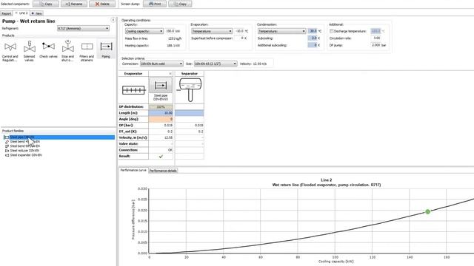Open Stop and shut-off valves category
Screen dimensions: 474x266
pyautogui.click(x=67, y=50)
